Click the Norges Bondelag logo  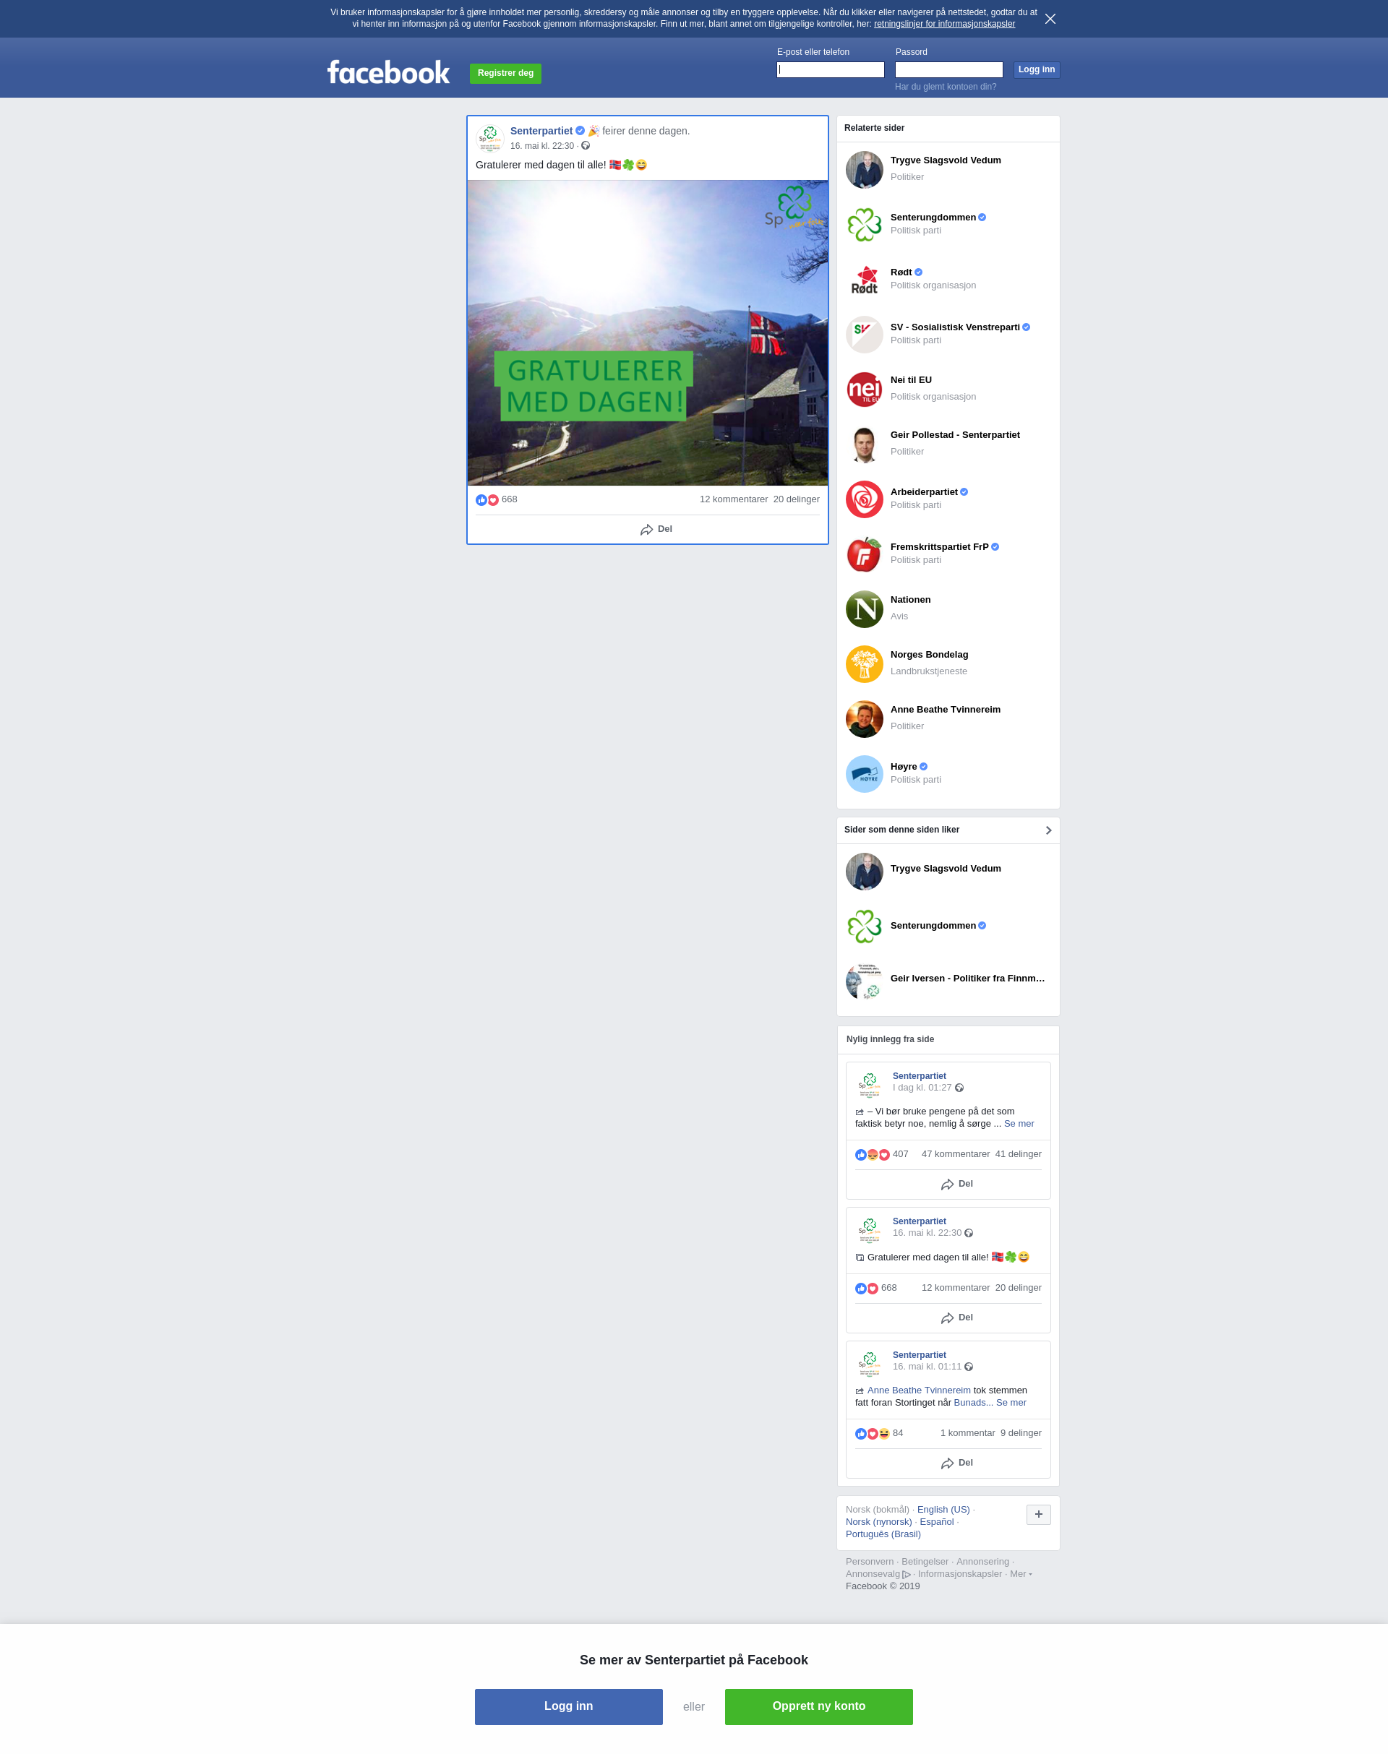point(864,663)
